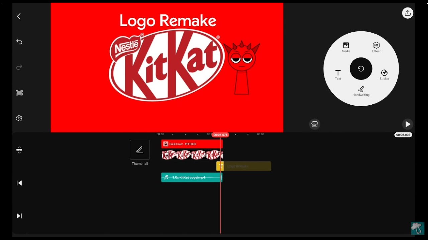The image size is (428, 240).
Task: Go back with the left chevron arrow
Action: [x=19, y=16]
